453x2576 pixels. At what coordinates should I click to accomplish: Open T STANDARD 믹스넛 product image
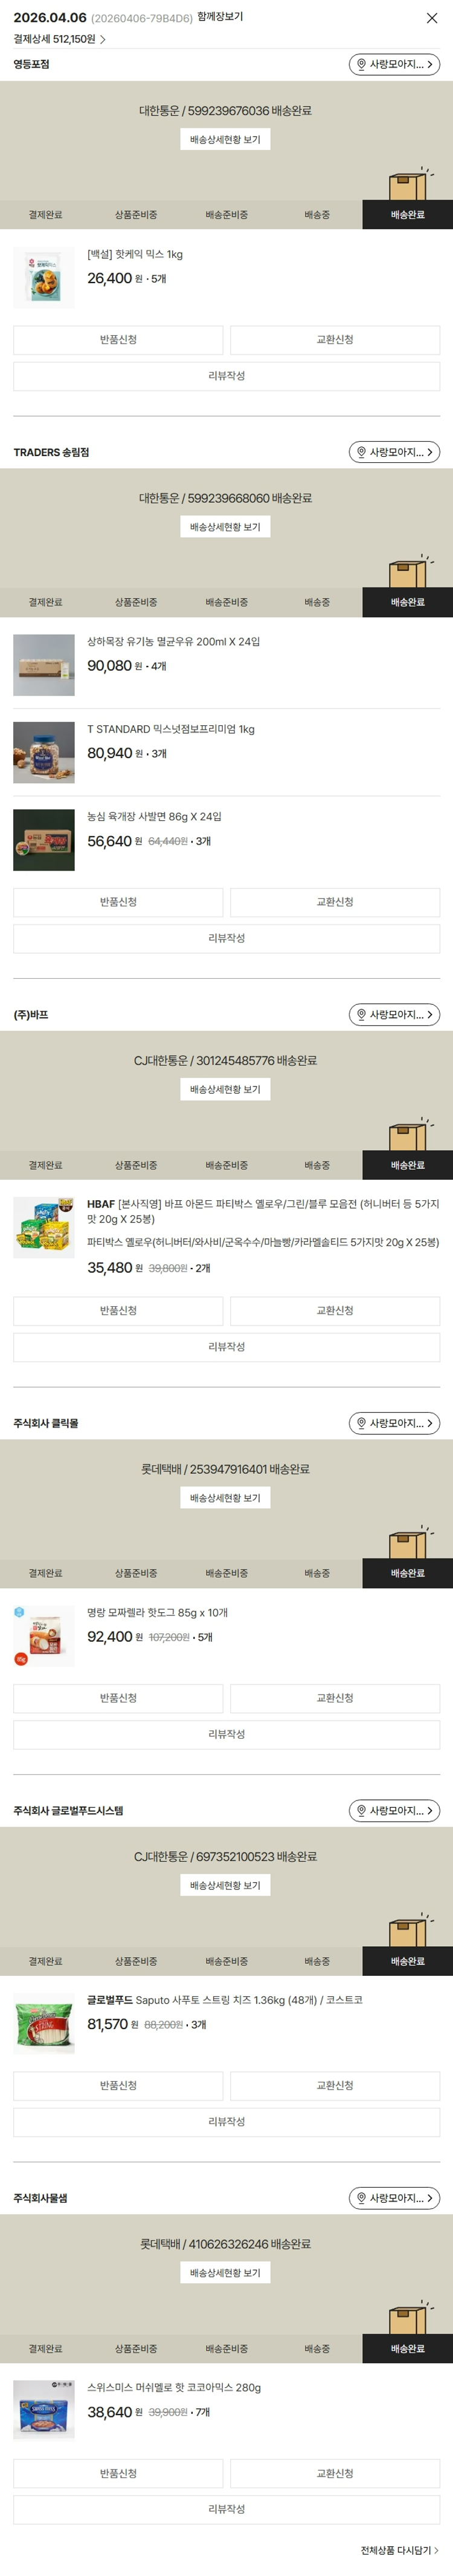coord(44,752)
